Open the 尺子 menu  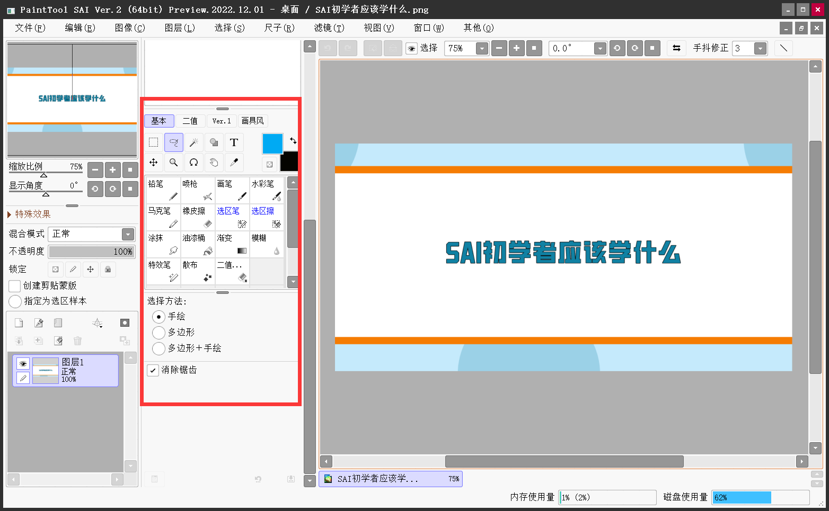tap(279, 28)
